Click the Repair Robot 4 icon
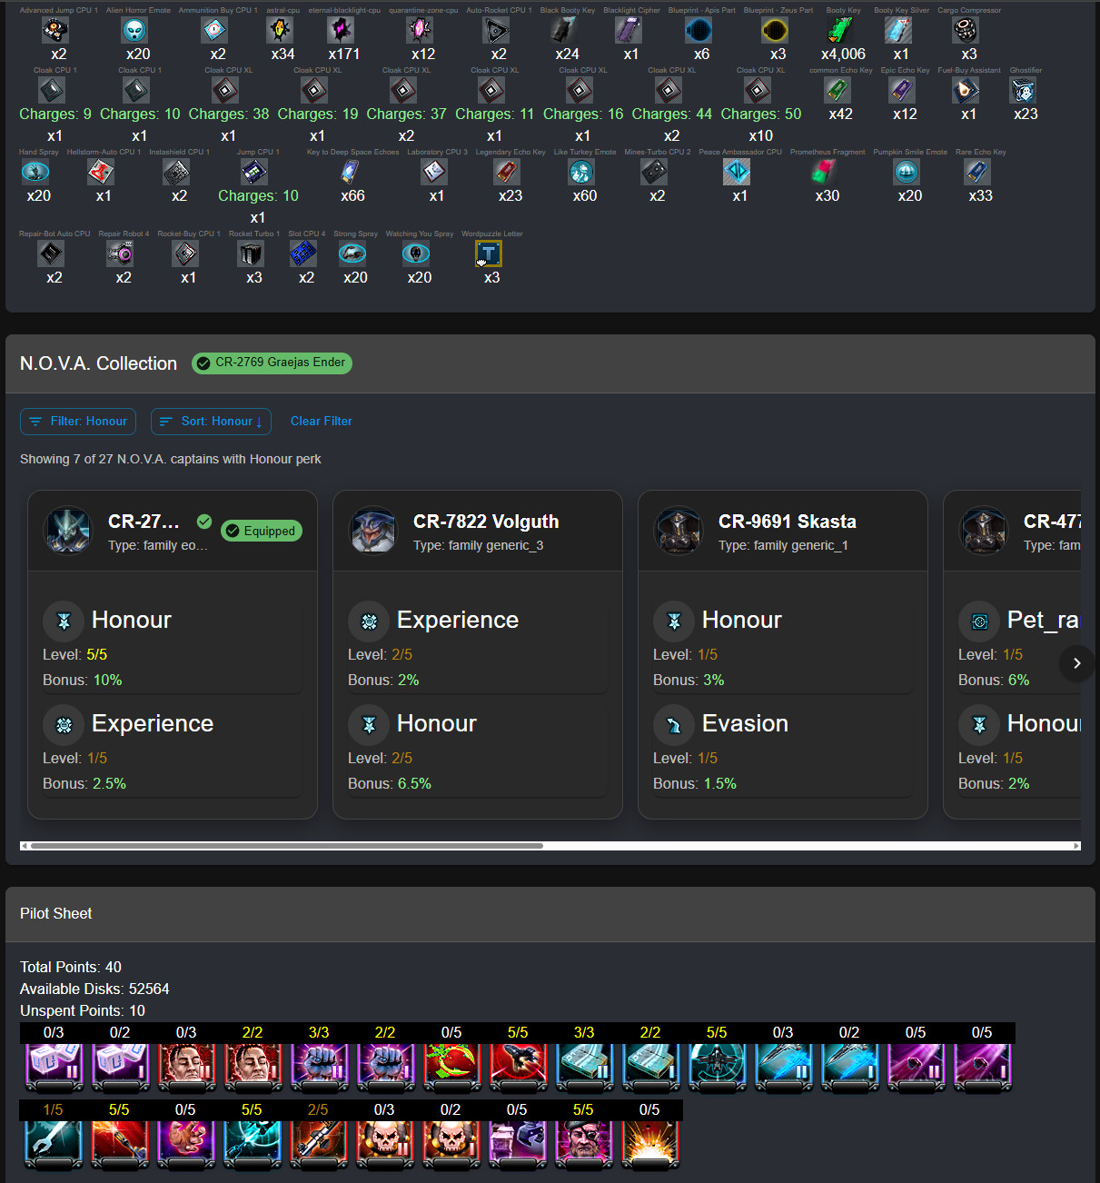This screenshot has width=1100, height=1183. (120, 254)
